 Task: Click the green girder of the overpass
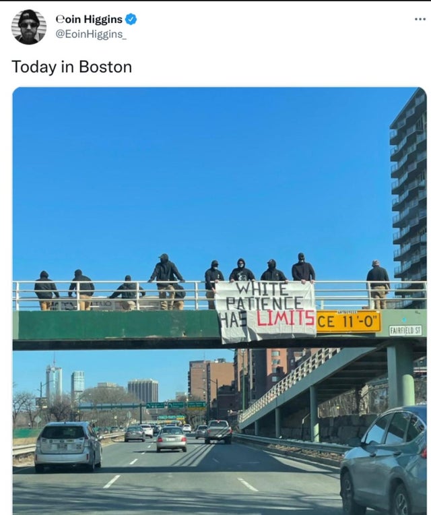(x=114, y=325)
